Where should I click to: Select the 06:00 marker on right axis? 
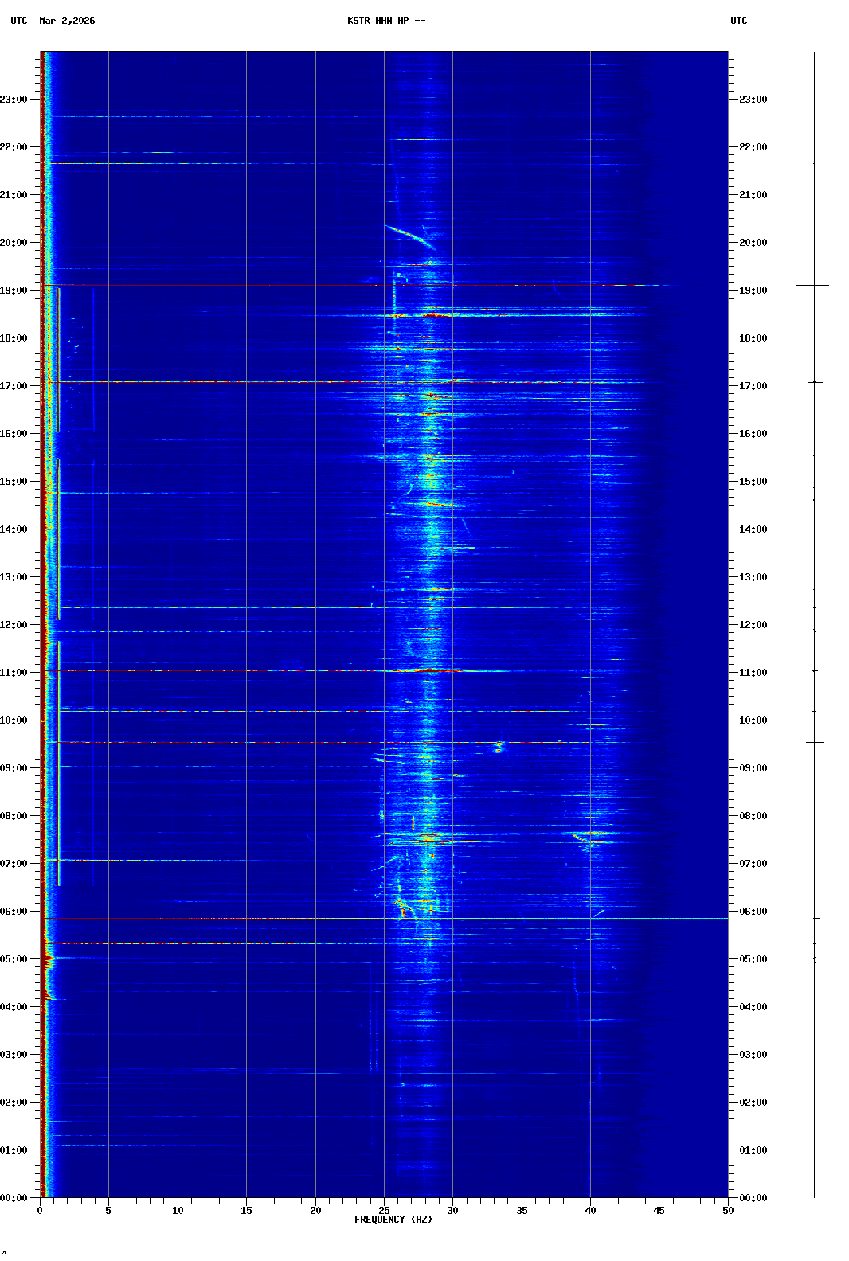point(753,912)
